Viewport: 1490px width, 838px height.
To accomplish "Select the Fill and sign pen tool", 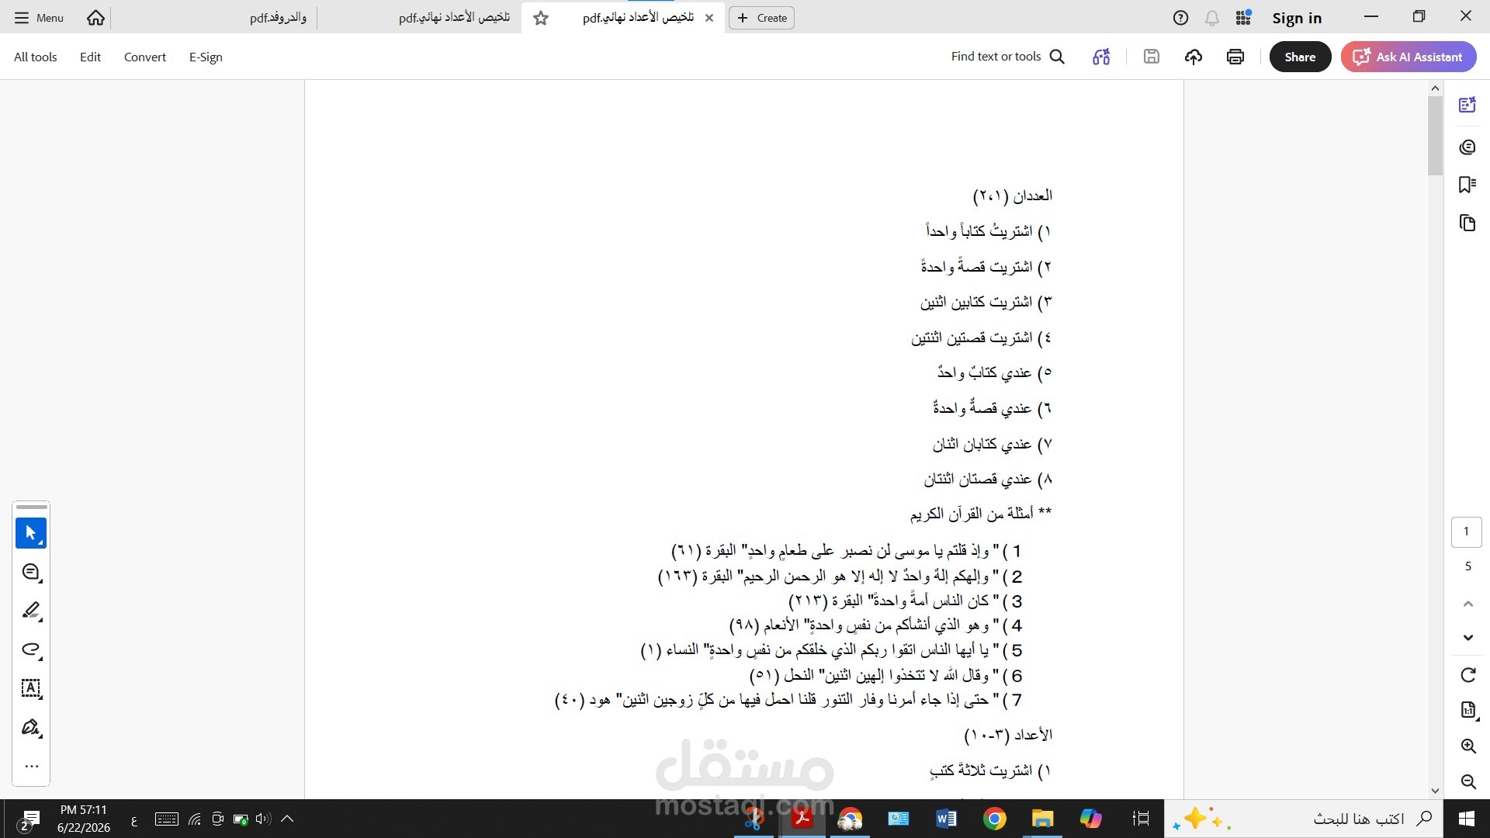I will pyautogui.click(x=31, y=727).
